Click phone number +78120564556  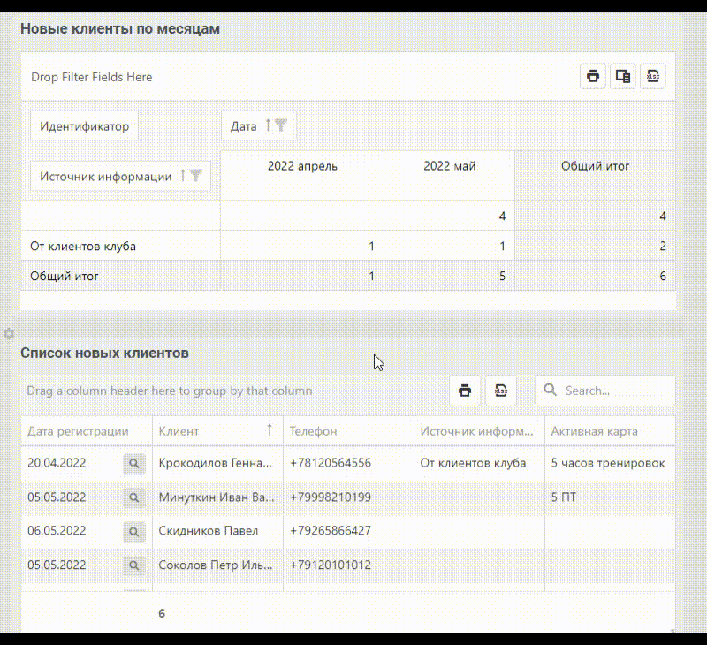point(331,463)
